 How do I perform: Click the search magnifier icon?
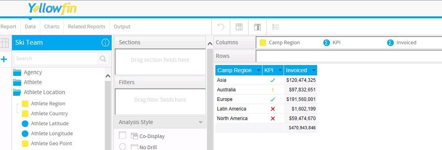click(x=103, y=59)
